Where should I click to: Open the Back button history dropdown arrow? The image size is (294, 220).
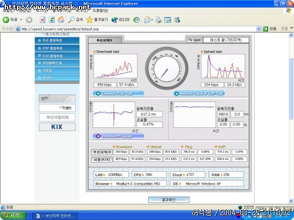21,20
